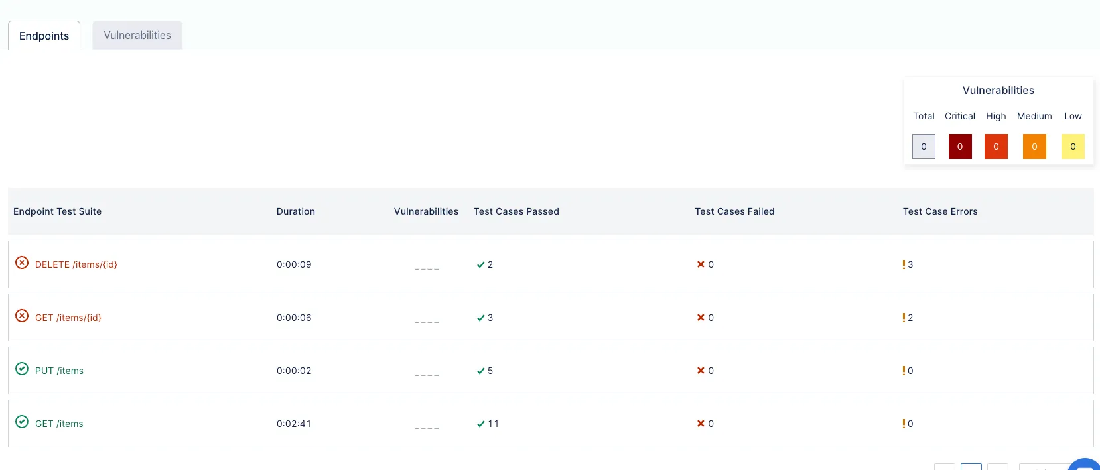
Task: Click the 0:00:02 duration value
Action: tap(294, 371)
